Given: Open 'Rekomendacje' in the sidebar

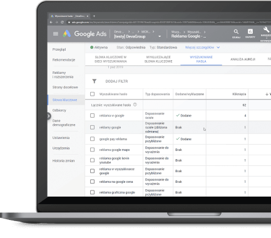Looking at the screenshot, I should coord(64,60).
